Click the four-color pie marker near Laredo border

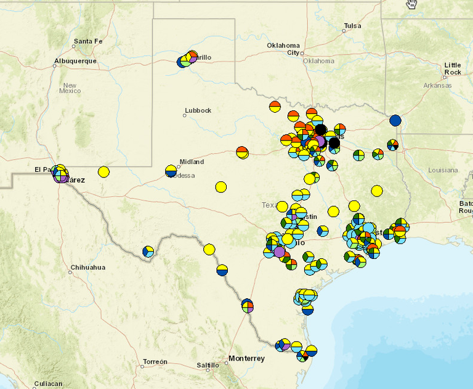click(248, 305)
